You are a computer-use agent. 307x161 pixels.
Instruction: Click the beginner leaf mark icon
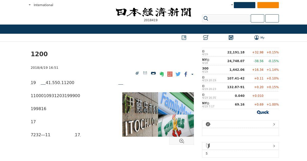coord(208,146)
